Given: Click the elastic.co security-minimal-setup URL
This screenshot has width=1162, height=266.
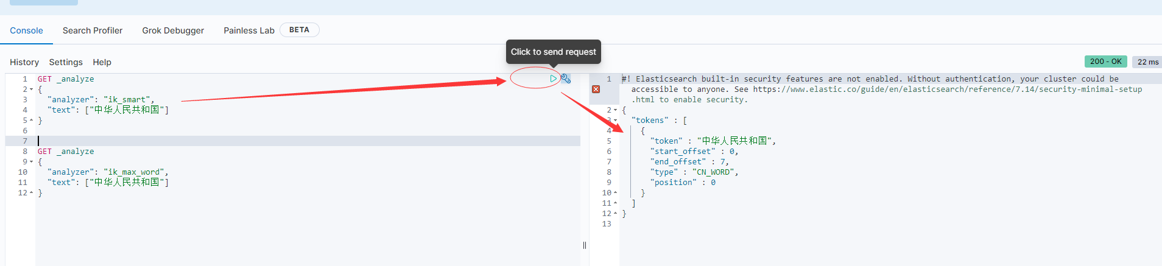Looking at the screenshot, I should (x=948, y=89).
